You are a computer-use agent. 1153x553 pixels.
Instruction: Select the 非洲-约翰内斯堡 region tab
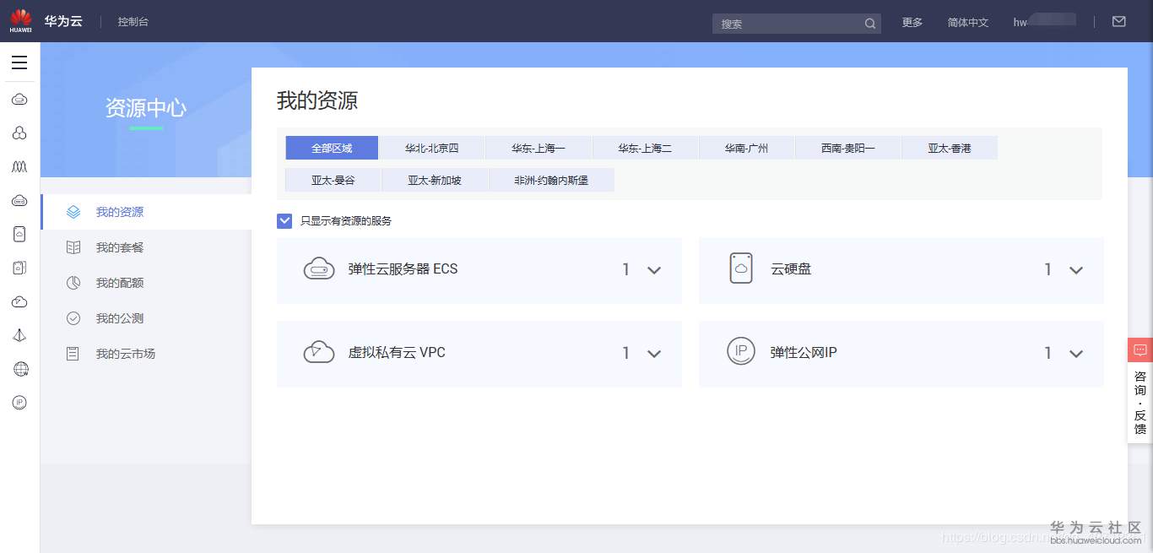pyautogui.click(x=551, y=180)
